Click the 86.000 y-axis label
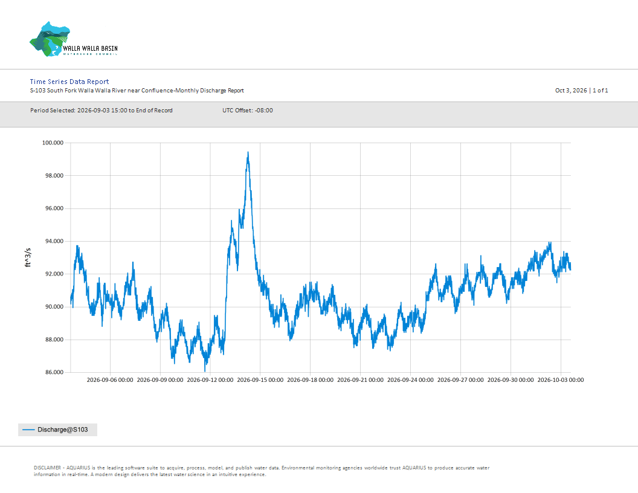This screenshot has height=493, width=638. click(54, 372)
